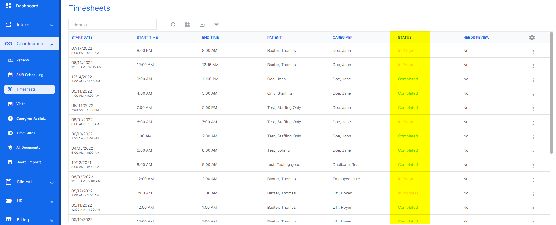The width and height of the screenshot is (556, 225).
Task: Collapse the Coordination section chevron
Action: click(x=52, y=44)
